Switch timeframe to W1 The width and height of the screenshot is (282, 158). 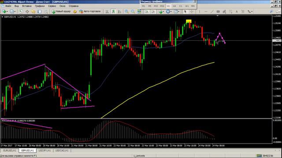(187, 6)
